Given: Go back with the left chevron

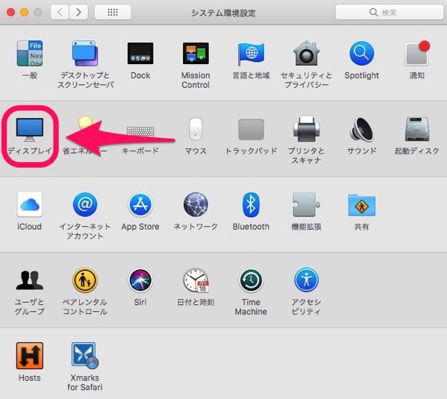Looking at the screenshot, I should pos(60,12).
